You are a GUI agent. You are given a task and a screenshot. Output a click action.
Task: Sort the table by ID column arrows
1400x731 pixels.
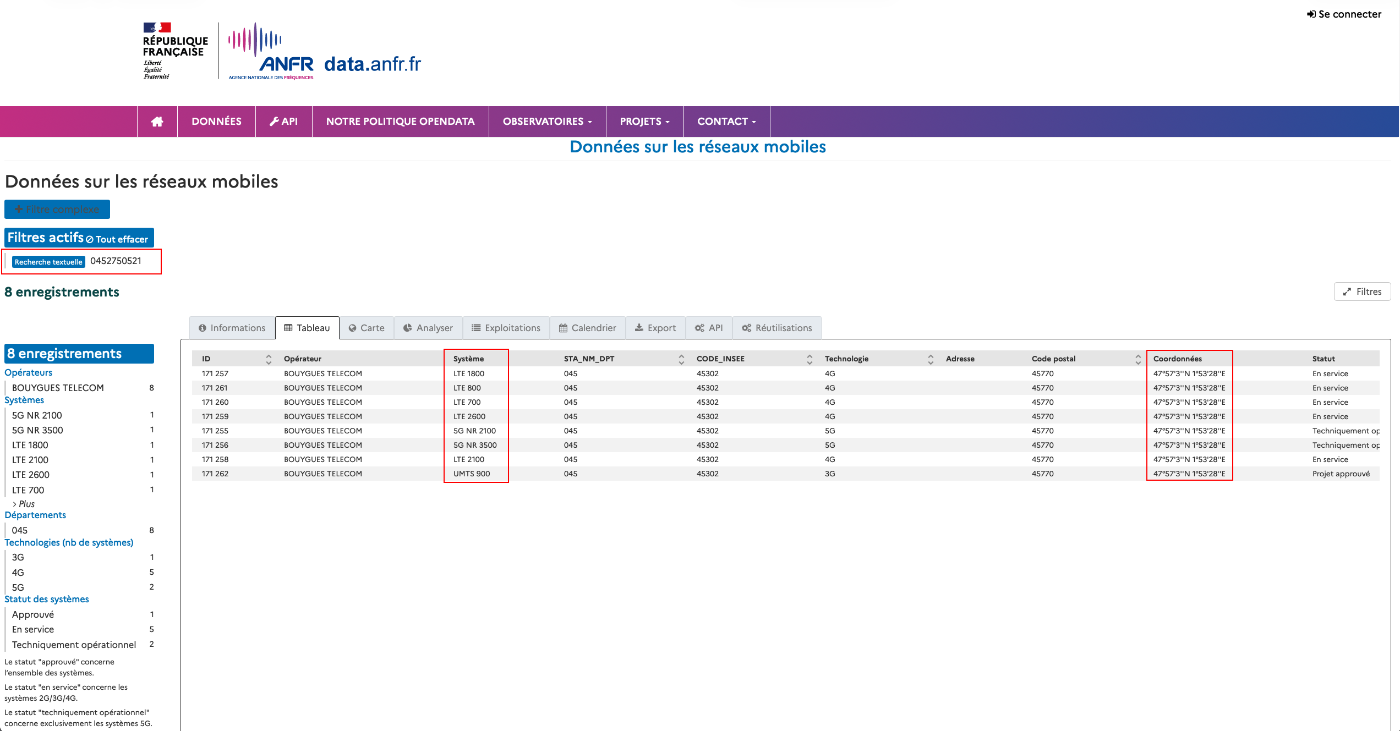click(x=269, y=359)
